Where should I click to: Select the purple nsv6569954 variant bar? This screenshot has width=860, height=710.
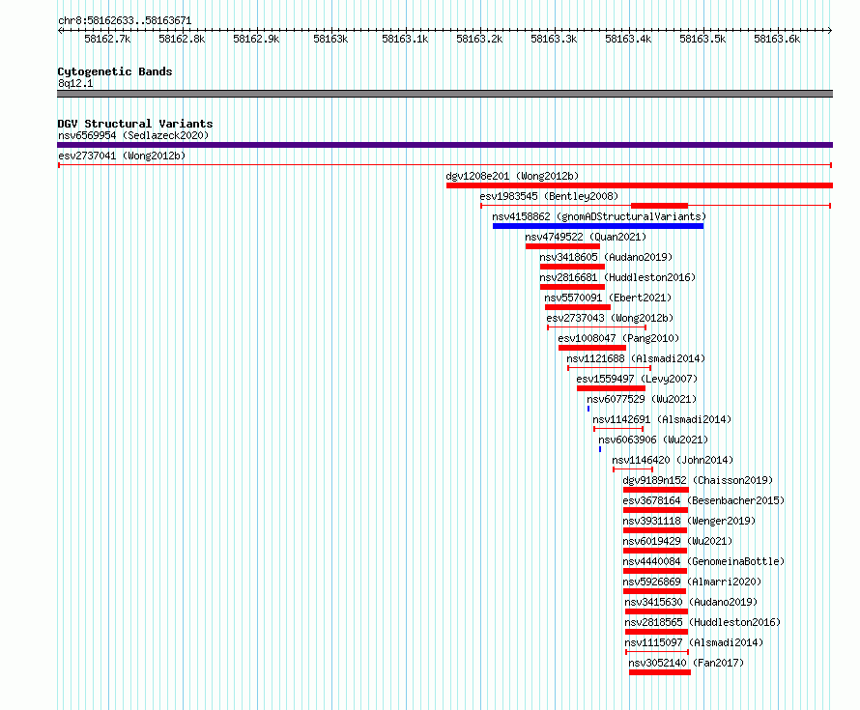[x=444, y=145]
